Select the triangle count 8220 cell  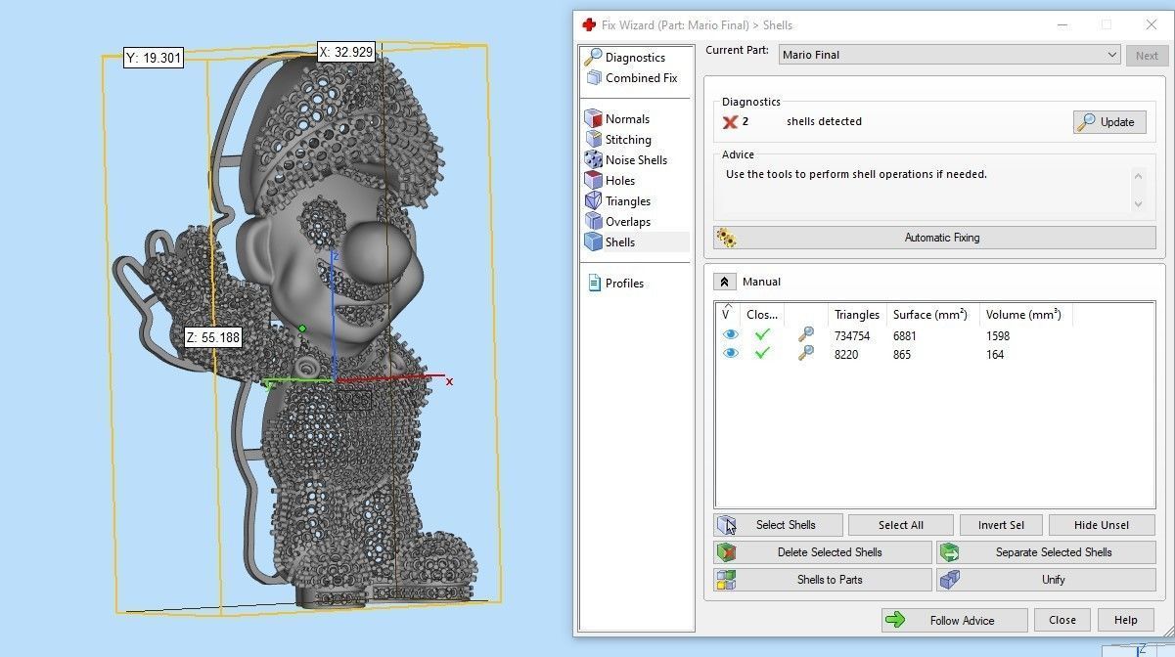(846, 355)
